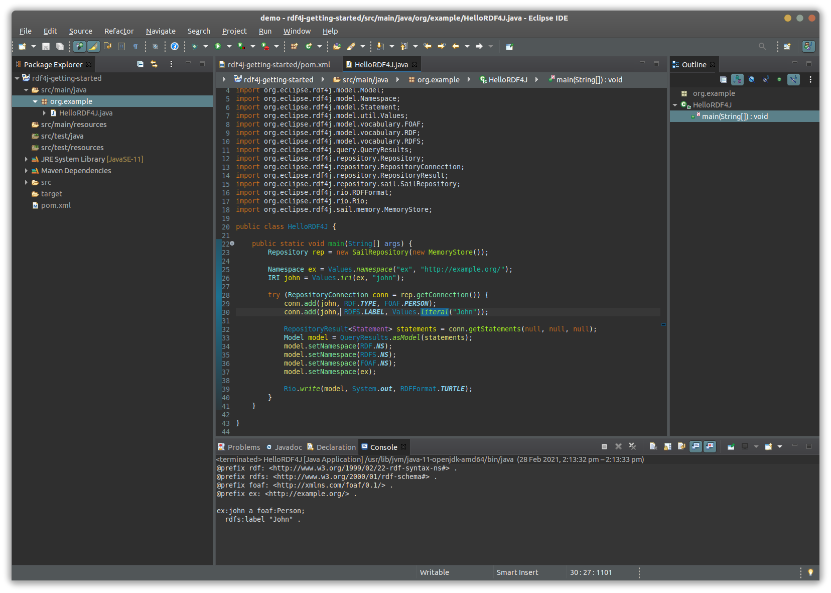Toggle Scroll Lock in Console

point(667,446)
